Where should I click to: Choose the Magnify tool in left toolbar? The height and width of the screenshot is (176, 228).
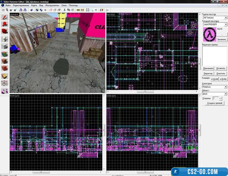[5, 24]
